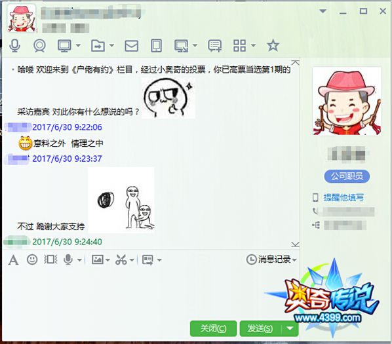Click the star favorite icon
This screenshot has width=392, height=344.
coord(273,45)
